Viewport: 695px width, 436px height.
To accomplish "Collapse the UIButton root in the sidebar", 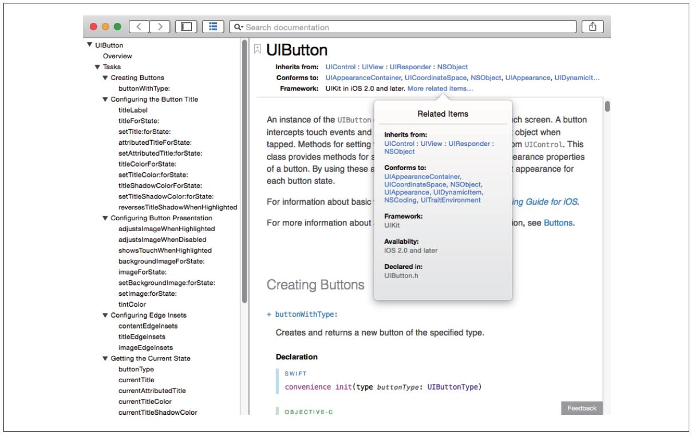I will (x=90, y=45).
